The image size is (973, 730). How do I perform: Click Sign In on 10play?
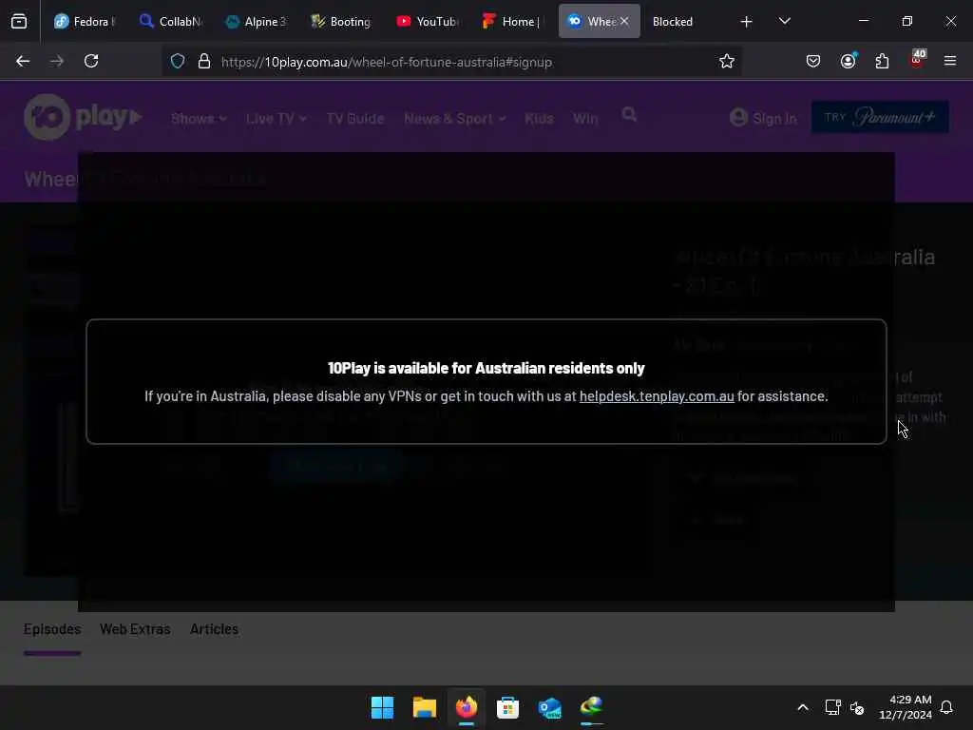763,118
